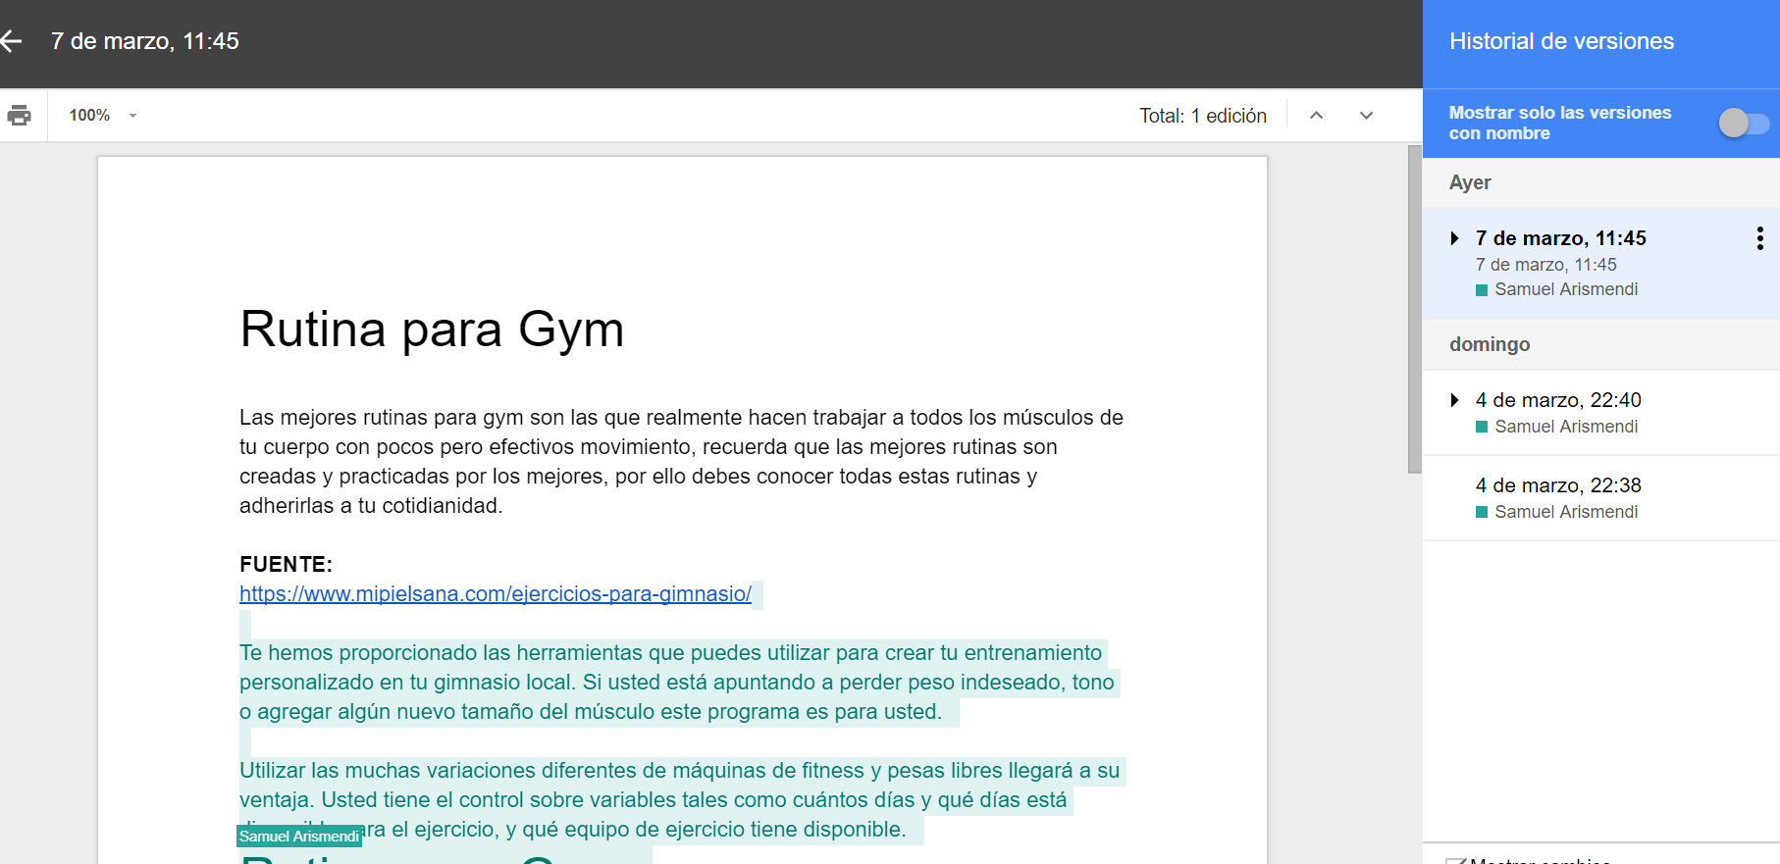The height and width of the screenshot is (864, 1780).
Task: Select the 4 de marzo, 22:40 version
Action: [x=1601, y=413]
